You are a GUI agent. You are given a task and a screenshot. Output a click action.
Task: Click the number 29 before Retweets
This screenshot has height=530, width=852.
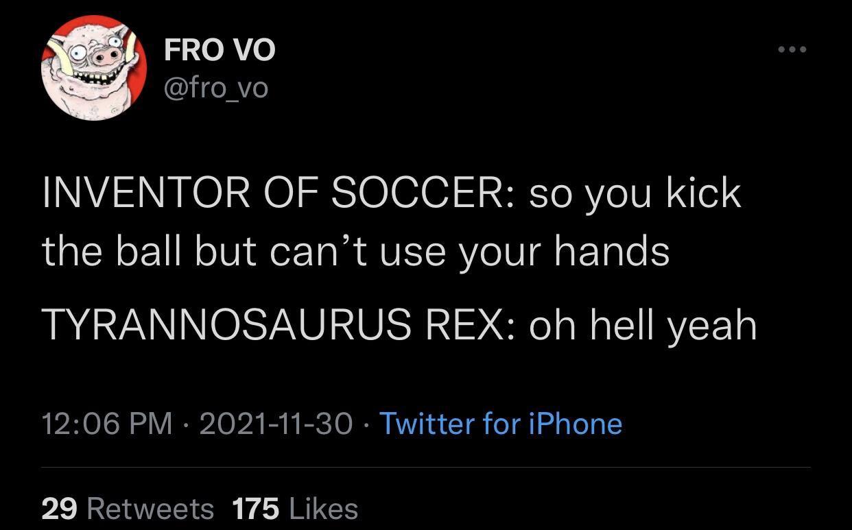(x=59, y=509)
